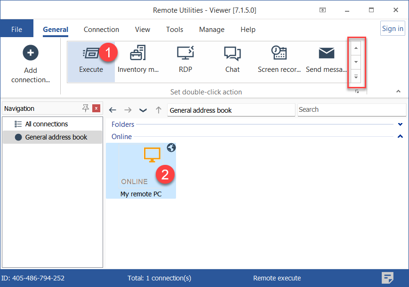The image size is (409, 287).
Task: Open the navigation history dropdown chevron
Action: point(143,110)
